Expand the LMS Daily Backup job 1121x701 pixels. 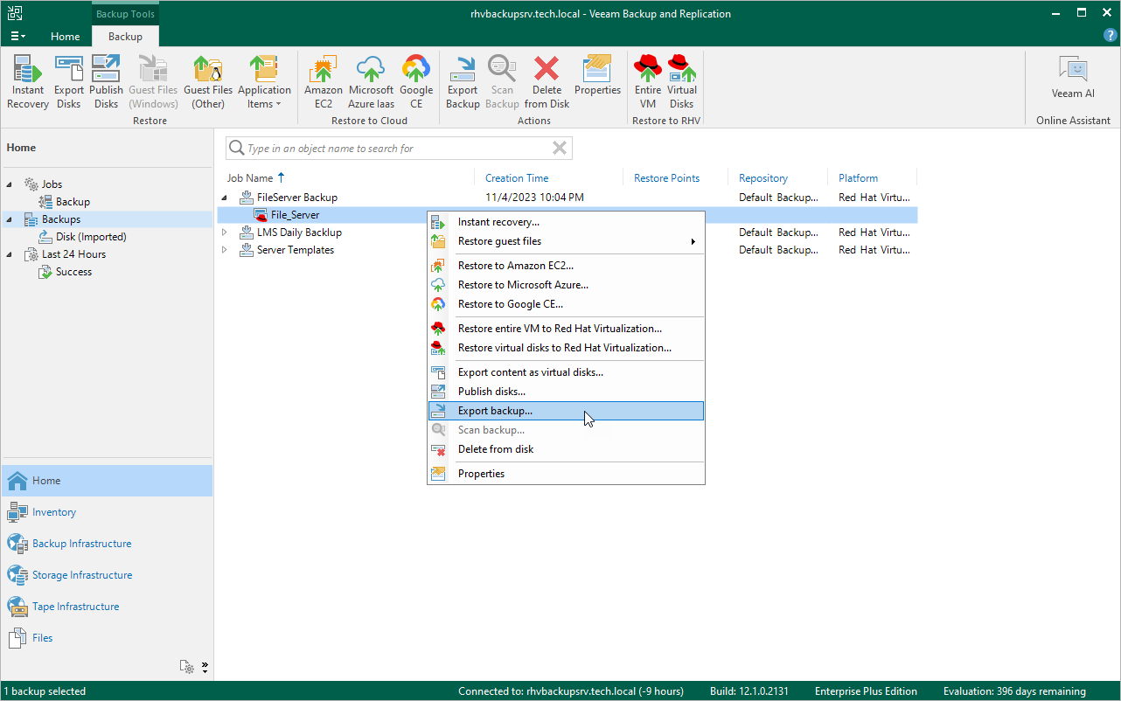click(225, 233)
